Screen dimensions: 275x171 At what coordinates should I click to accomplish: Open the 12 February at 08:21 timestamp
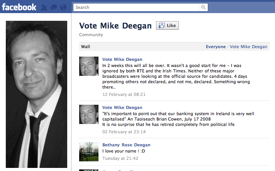point(124,94)
